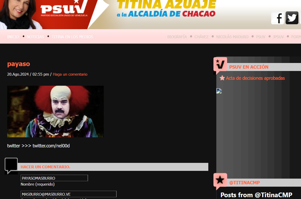Click the Nombre (requerido) label
The image size is (301, 199).
(38, 184)
